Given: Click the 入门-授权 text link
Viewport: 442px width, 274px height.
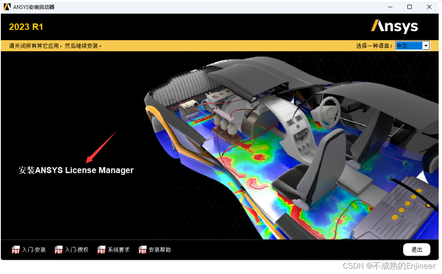Looking at the screenshot, I should pyautogui.click(x=77, y=249).
